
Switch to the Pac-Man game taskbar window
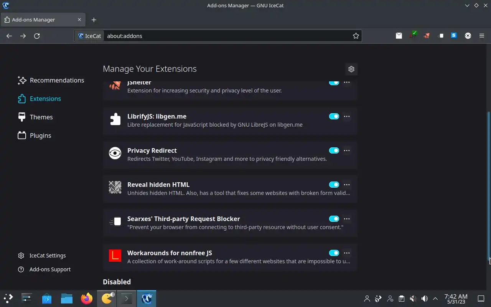click(107, 298)
